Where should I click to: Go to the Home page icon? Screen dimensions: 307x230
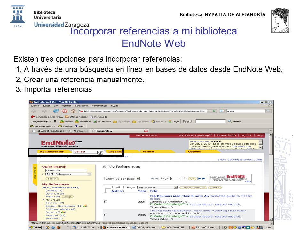pyautogui.click(x=73, y=111)
